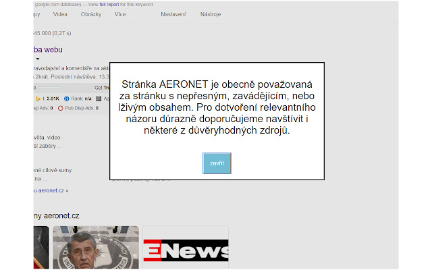
Task: Click the red Pub Disp Ads icon
Action: (x=60, y=108)
